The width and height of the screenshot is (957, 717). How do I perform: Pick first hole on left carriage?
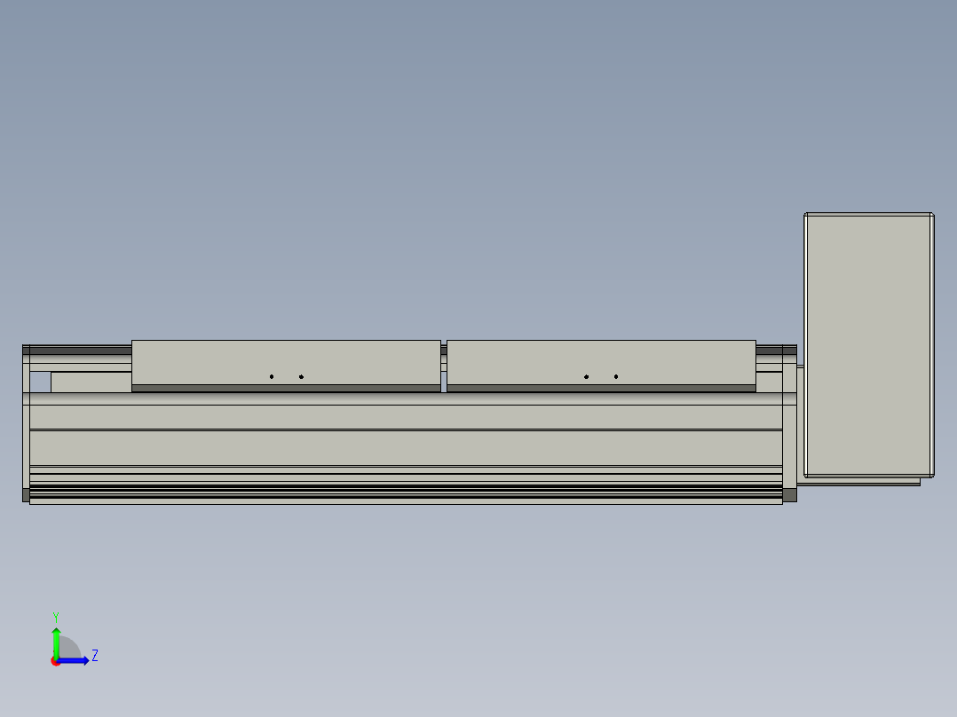[x=272, y=377]
